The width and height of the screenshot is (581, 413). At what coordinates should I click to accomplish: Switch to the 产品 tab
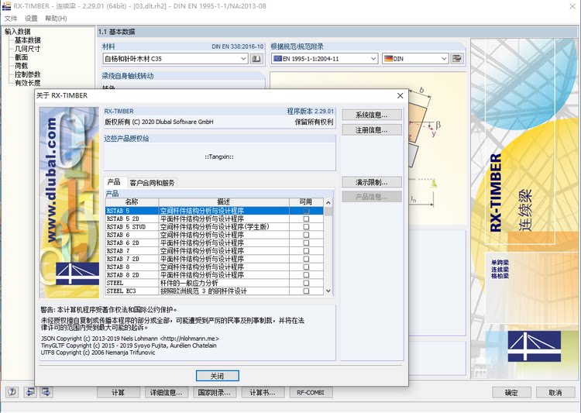114,182
